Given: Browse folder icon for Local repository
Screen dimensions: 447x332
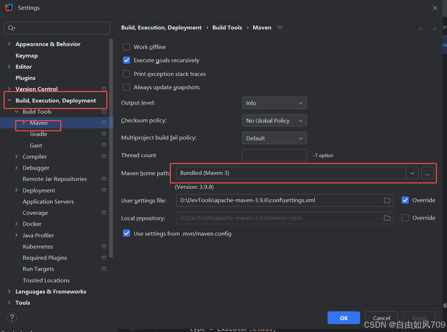Looking at the screenshot, I should click(387, 218).
